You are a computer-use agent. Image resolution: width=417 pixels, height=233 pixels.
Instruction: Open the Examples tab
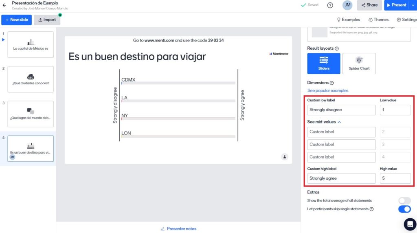(x=348, y=20)
